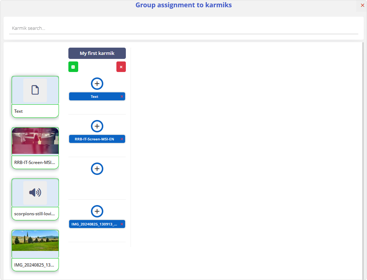This screenshot has width=367, height=280.
Task: Remove the Text tag via its x
Action: (x=122, y=96)
